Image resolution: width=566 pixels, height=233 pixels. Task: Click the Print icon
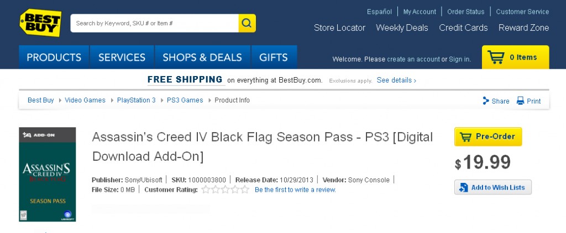pos(520,101)
